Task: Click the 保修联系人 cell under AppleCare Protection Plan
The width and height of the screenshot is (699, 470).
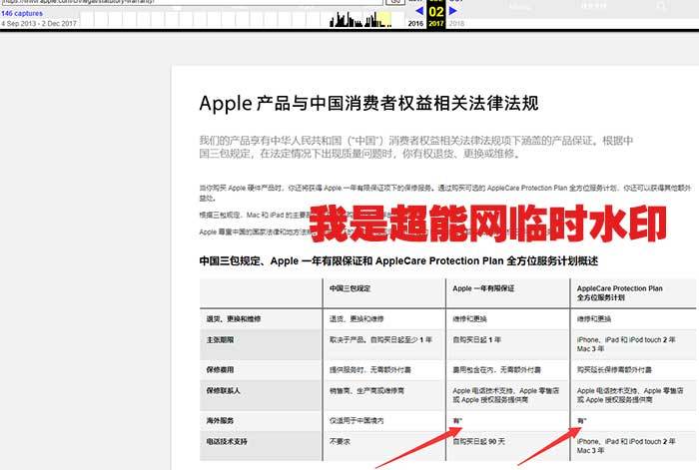Action: tap(630, 395)
